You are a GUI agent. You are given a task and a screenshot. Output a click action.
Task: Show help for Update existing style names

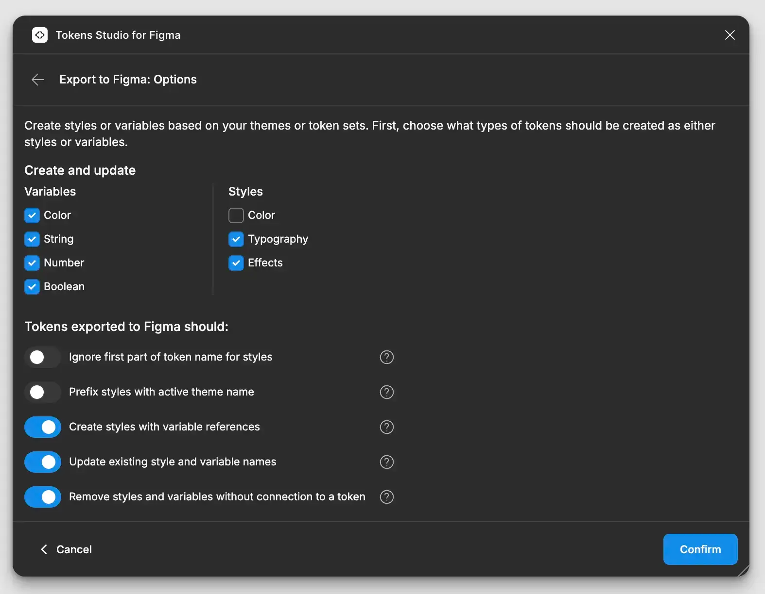(x=386, y=462)
